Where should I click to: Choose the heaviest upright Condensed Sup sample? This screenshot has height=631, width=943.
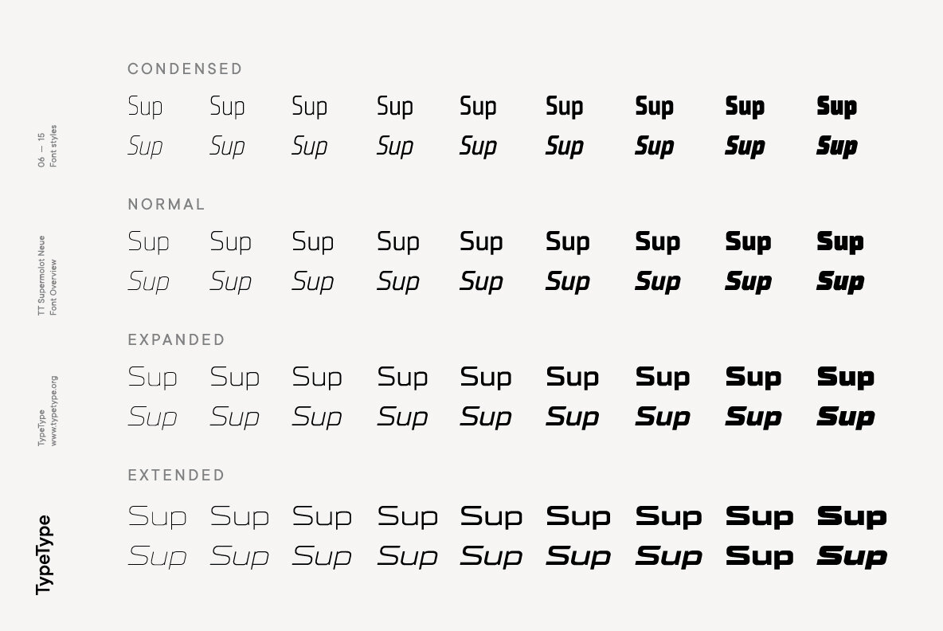pyautogui.click(x=836, y=107)
